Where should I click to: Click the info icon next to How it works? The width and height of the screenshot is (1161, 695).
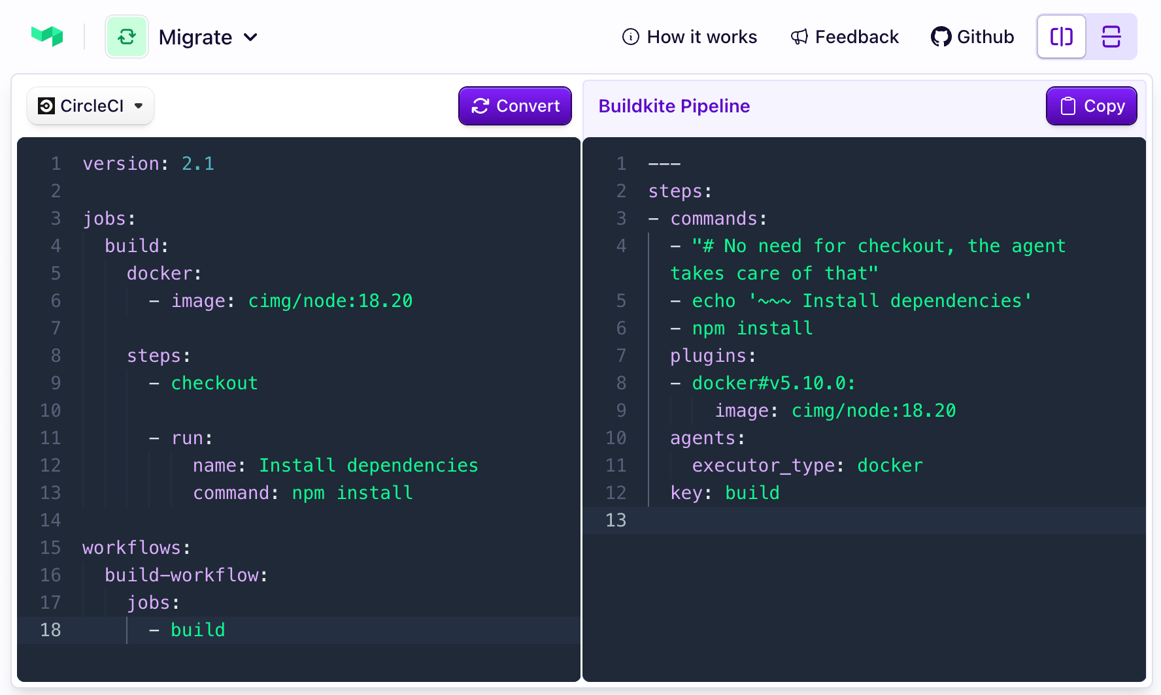630,37
